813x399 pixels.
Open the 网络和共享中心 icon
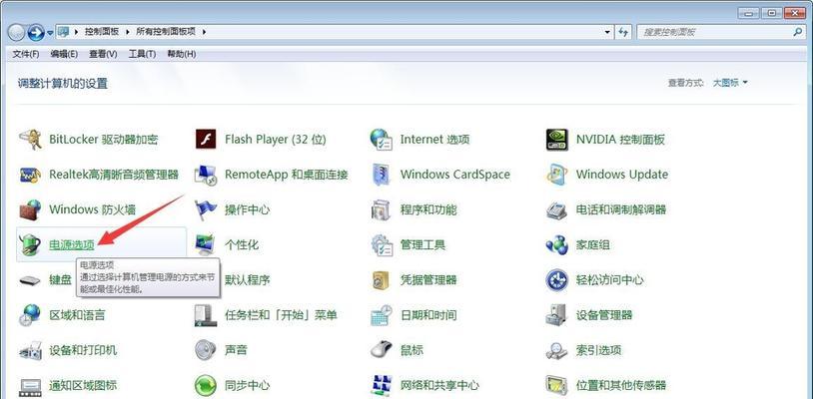382,386
